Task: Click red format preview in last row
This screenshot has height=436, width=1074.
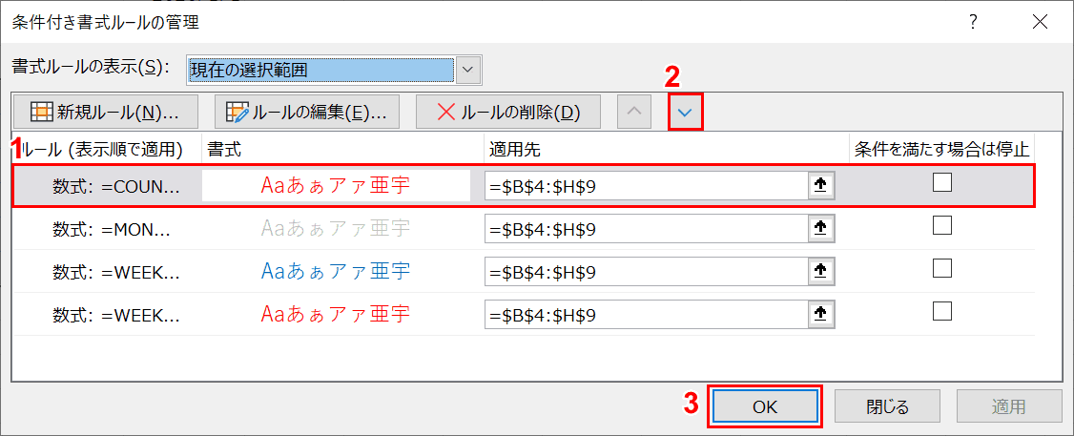Action: coord(336,315)
